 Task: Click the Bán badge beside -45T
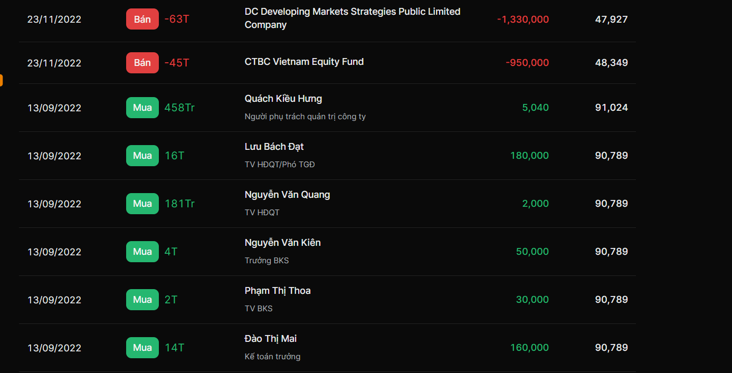click(x=142, y=63)
